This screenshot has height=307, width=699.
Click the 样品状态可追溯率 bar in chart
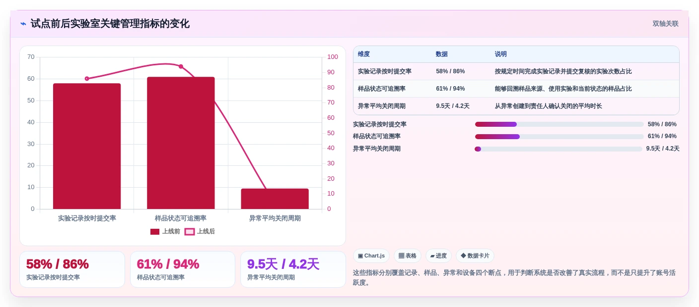181,143
